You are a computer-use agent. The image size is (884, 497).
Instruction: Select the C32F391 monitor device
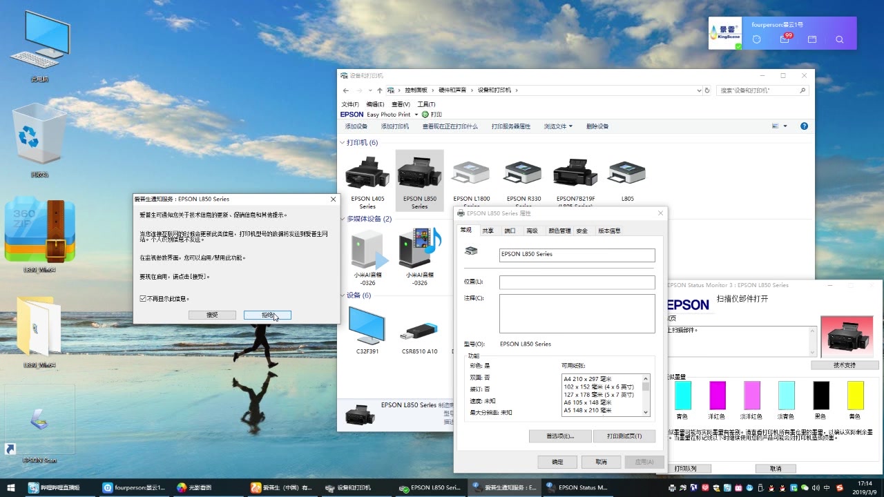click(x=367, y=325)
